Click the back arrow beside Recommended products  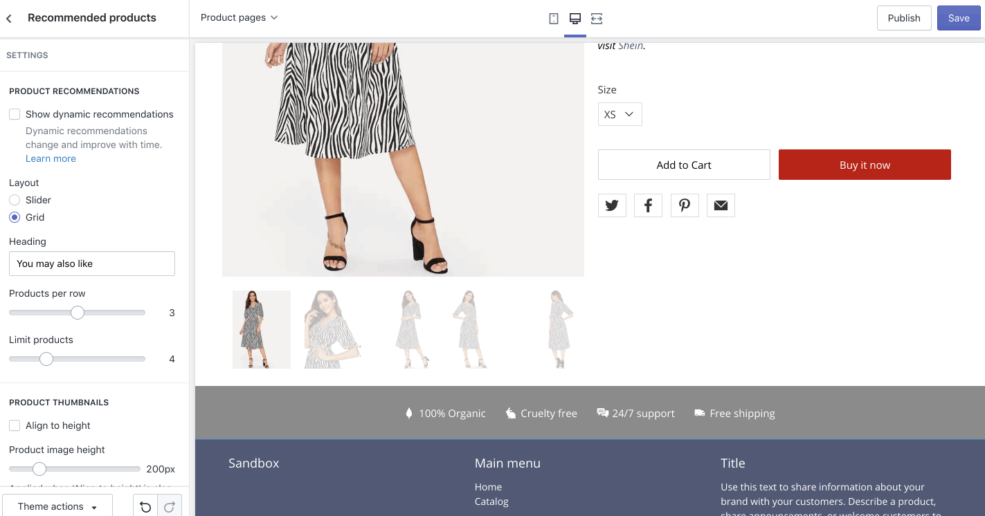9,19
